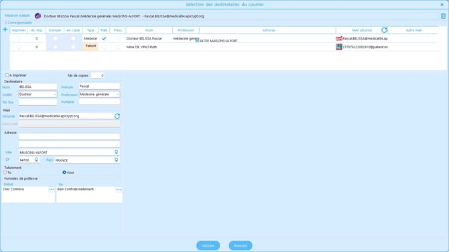The height and width of the screenshot is (252, 449).
Task: Click the Médecin traitant text line
Action: pos(124,16)
